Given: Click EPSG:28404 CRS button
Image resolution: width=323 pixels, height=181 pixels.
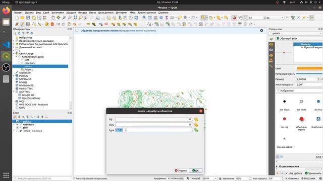Looking at the screenshot, I should point(308,178).
